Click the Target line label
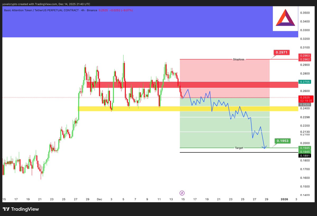317x216 pixels. pos(239,148)
